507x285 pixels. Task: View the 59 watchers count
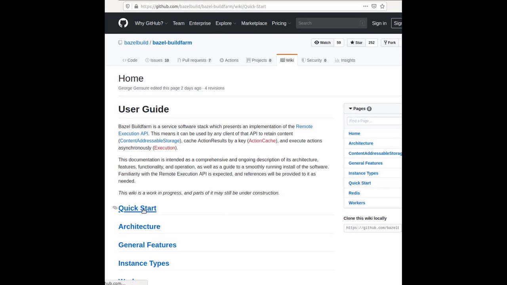point(339,43)
